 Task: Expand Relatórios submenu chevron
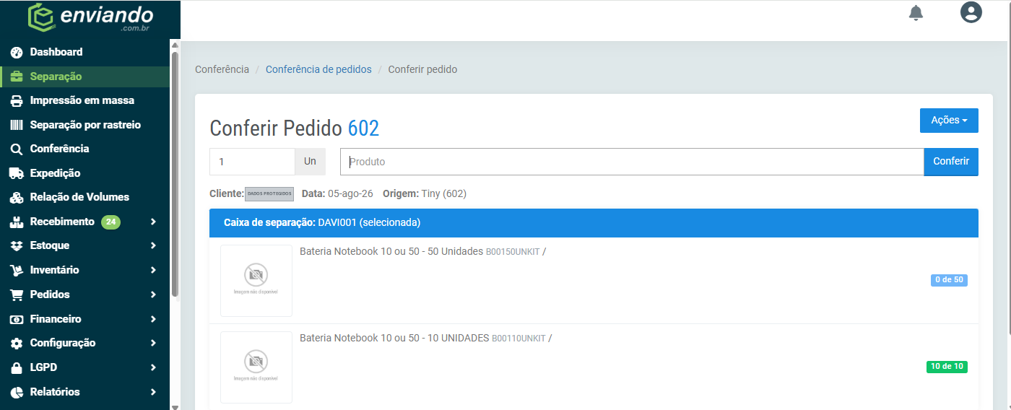pos(153,392)
